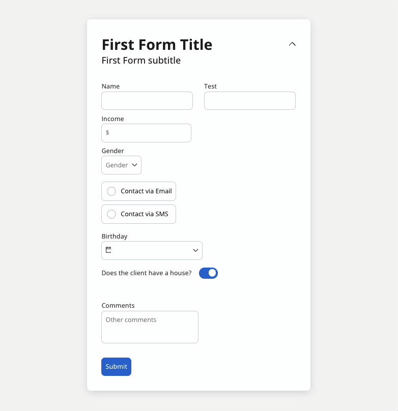The image size is (398, 411).
Task: Click the Gender select placeholder text
Action: pyautogui.click(x=117, y=165)
